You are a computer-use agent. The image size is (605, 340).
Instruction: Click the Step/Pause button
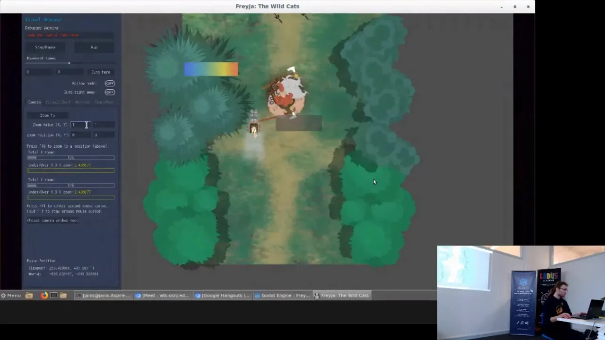tap(45, 47)
